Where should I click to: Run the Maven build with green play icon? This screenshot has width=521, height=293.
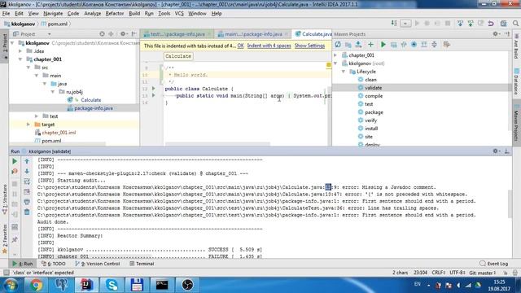tap(383, 45)
